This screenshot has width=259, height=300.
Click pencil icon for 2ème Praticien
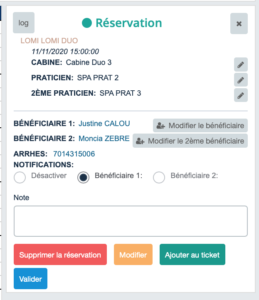241,95
